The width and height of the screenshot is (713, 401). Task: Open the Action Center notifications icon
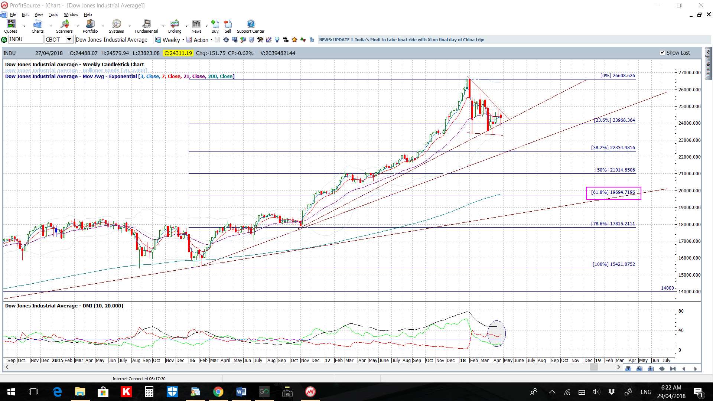pos(698,392)
